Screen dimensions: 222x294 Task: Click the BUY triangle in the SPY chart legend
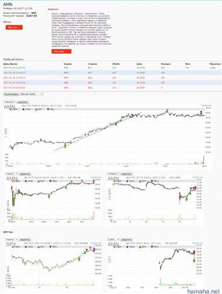(39, 247)
